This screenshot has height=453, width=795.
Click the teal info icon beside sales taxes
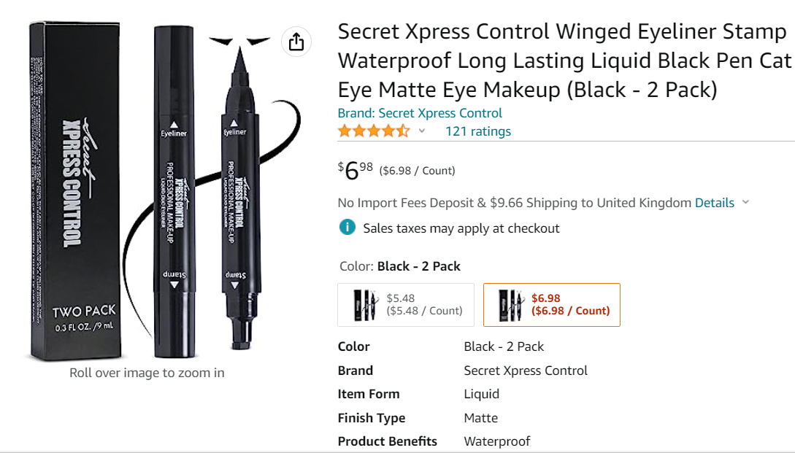point(347,228)
